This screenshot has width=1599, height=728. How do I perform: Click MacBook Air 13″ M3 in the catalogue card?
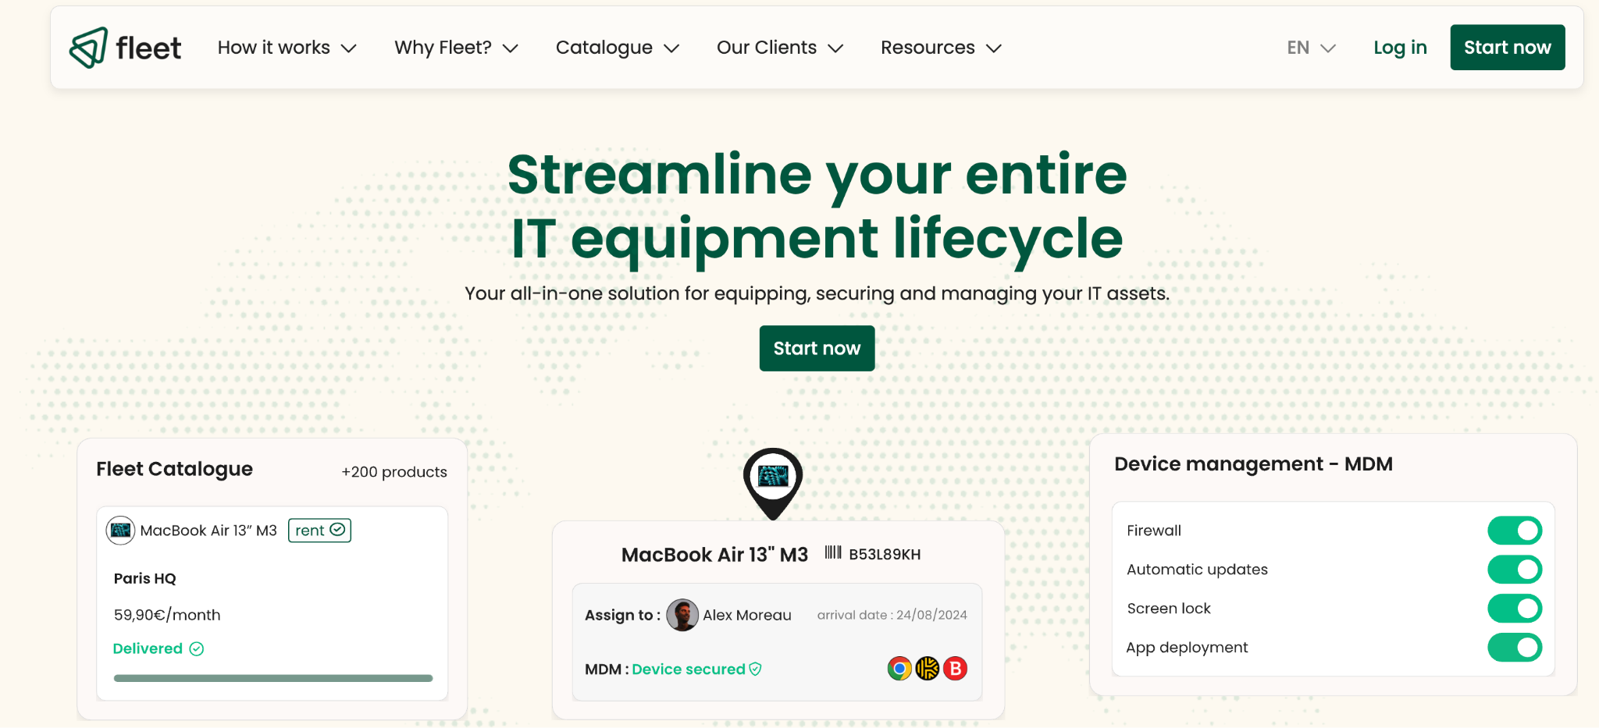pyautogui.click(x=208, y=531)
